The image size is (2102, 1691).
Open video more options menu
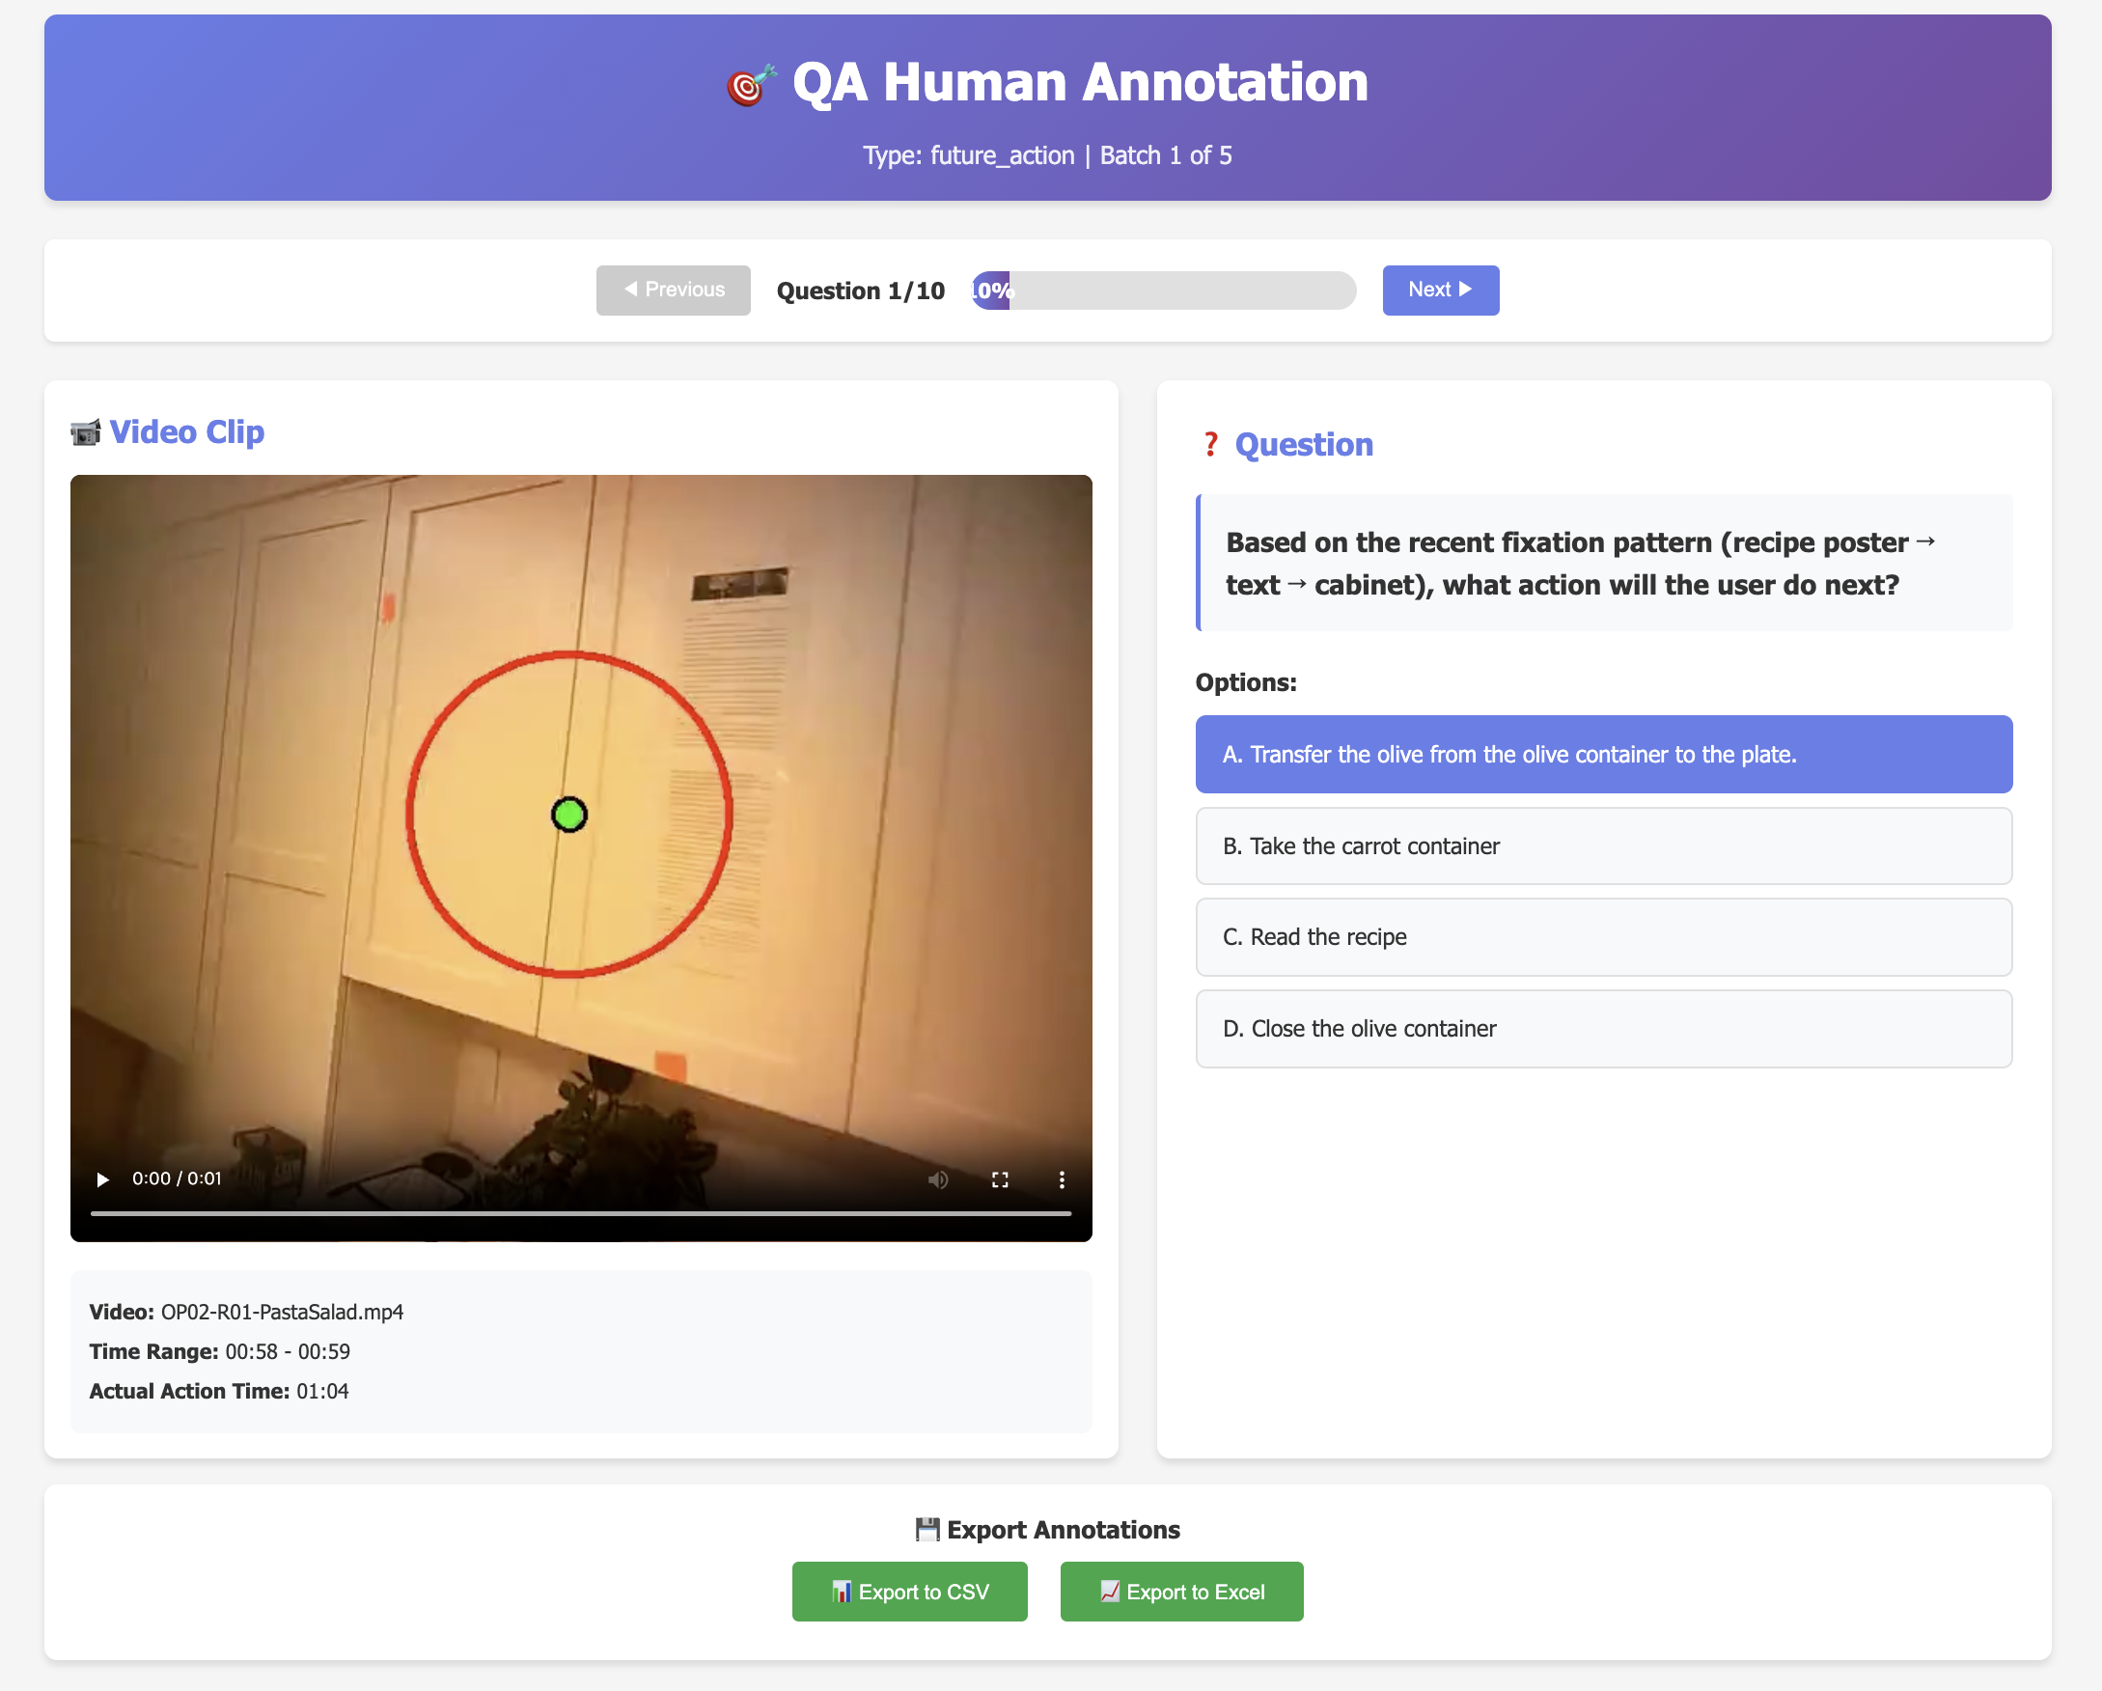[1062, 1179]
